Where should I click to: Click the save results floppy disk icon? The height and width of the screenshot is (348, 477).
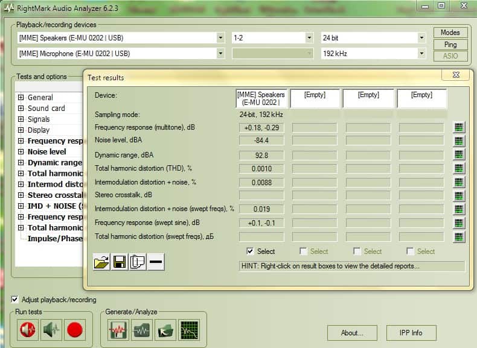pyautogui.click(x=120, y=262)
